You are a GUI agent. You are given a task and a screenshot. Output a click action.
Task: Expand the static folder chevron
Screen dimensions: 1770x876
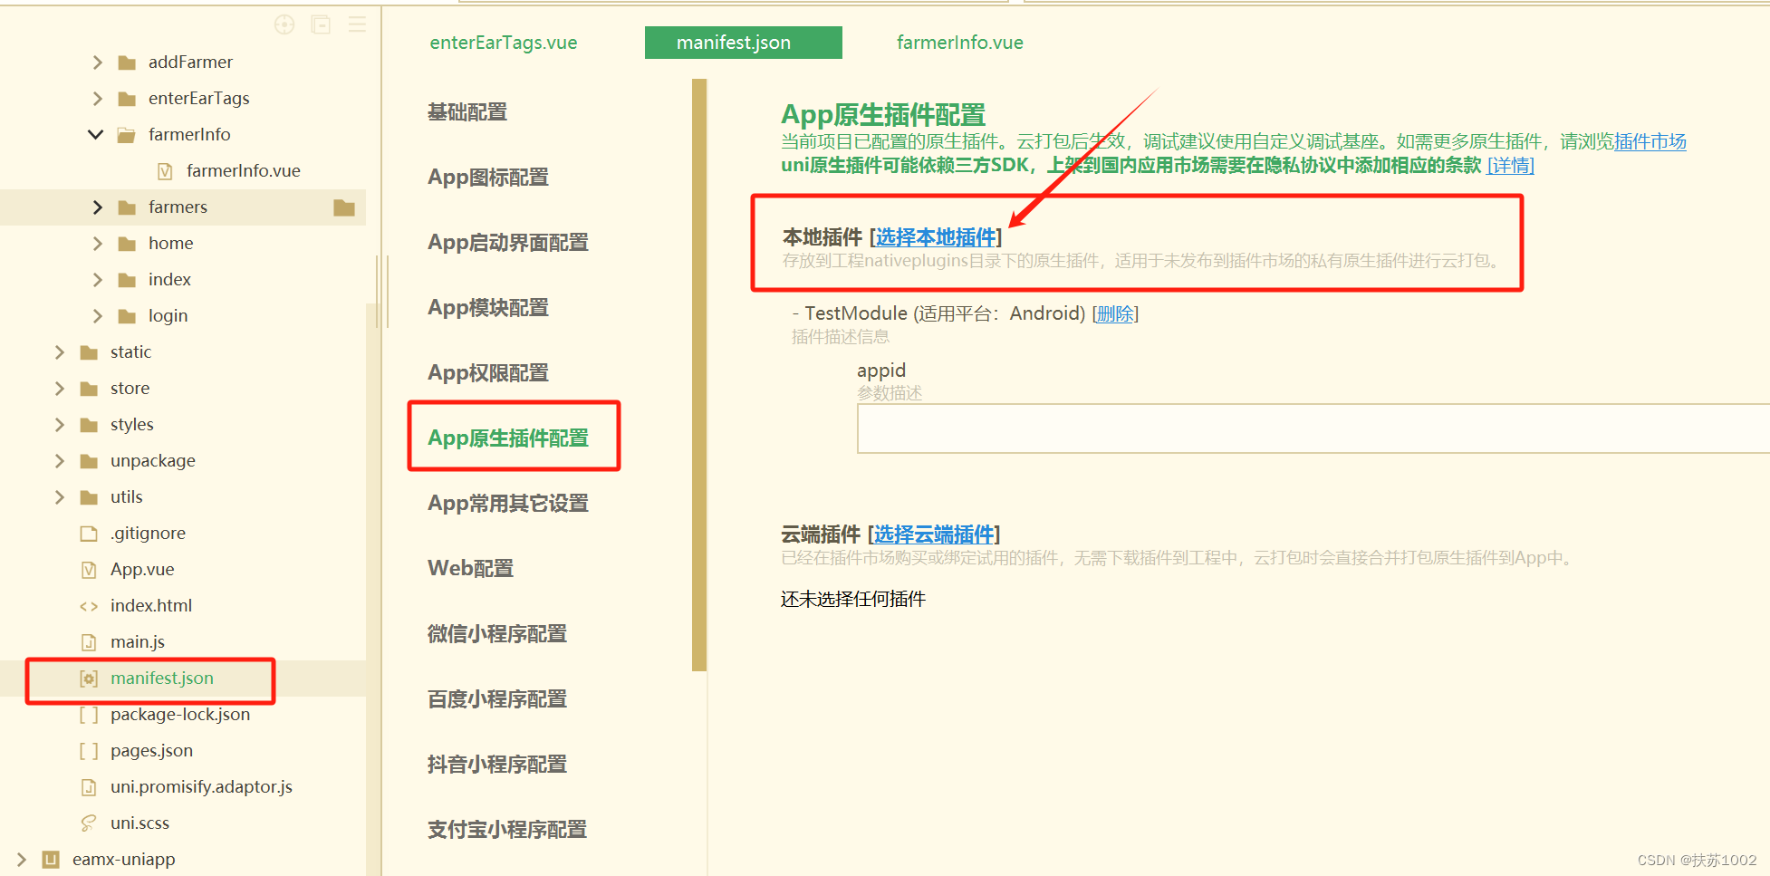(x=60, y=352)
